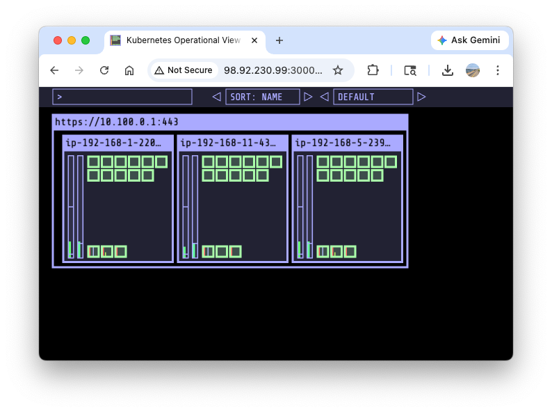Open the SORT: NAME selector
552x412 pixels.
pyautogui.click(x=263, y=97)
